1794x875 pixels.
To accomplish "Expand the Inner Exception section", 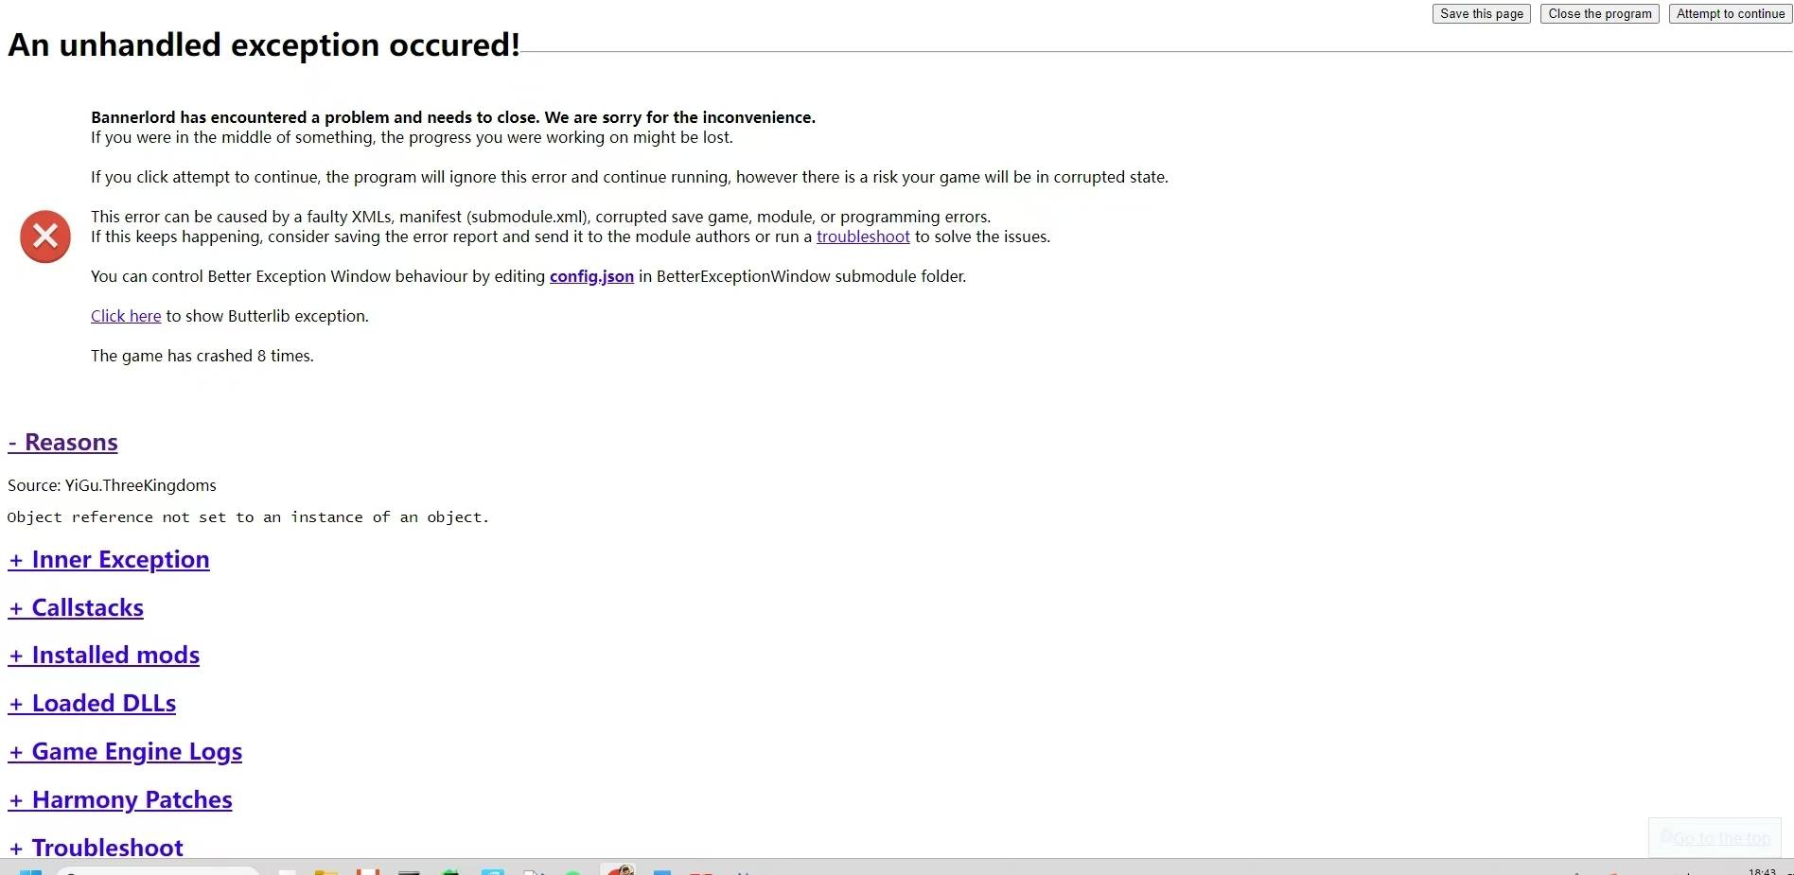I will click(109, 560).
